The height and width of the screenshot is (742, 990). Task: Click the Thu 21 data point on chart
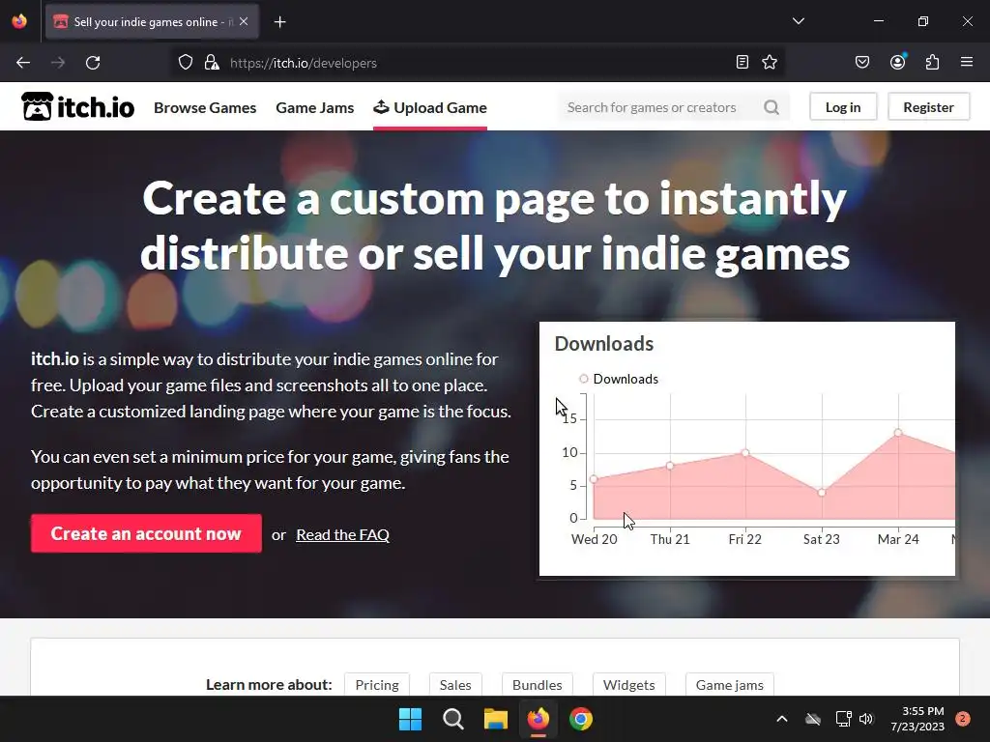[670, 466]
